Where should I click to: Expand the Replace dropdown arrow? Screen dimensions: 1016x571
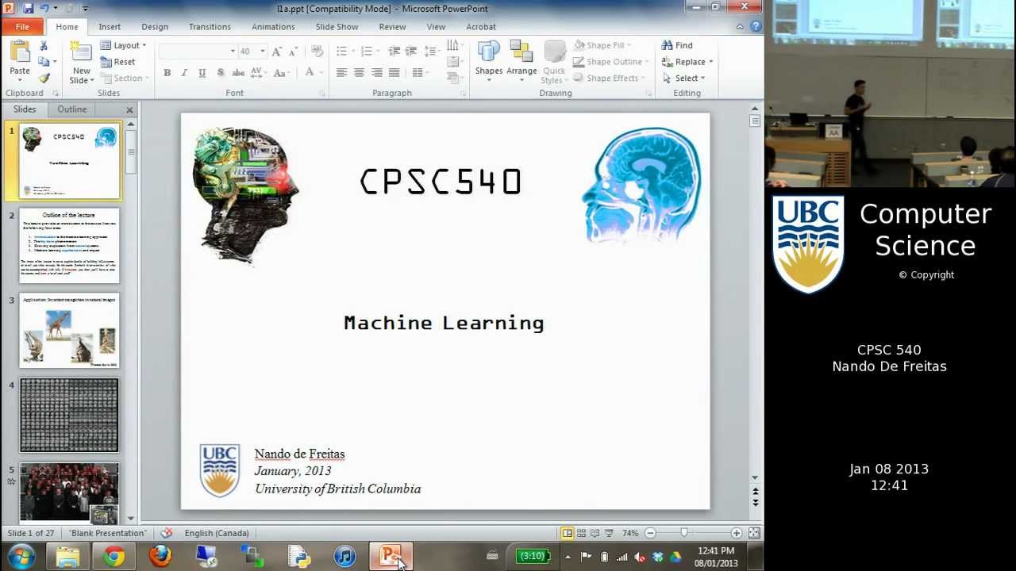710,62
